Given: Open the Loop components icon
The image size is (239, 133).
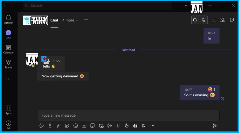Looking at the screenshot, I should 67,126.
